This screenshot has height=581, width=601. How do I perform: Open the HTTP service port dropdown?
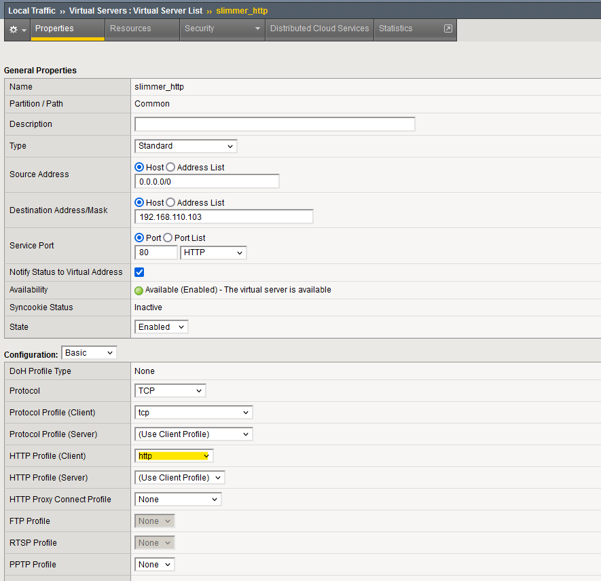tap(213, 252)
